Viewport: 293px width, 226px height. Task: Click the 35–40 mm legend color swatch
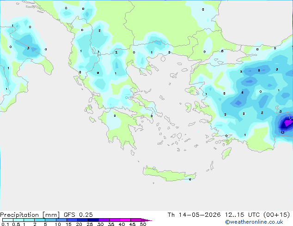coord(115,220)
